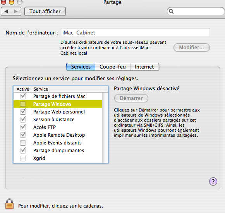Click the padlock icon to unlock settings
Viewport: 225px width, 213px height.
point(9,204)
